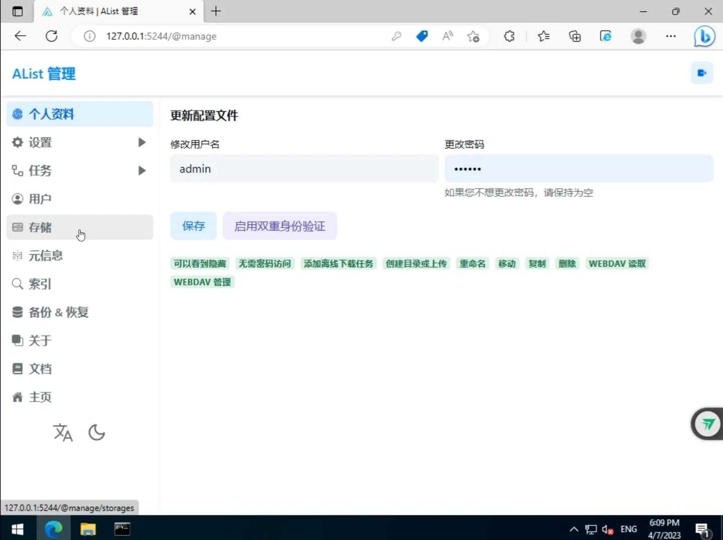This screenshot has width=723, height=540.
Task: Click the 元信息 metadata icon
Action: click(x=17, y=256)
